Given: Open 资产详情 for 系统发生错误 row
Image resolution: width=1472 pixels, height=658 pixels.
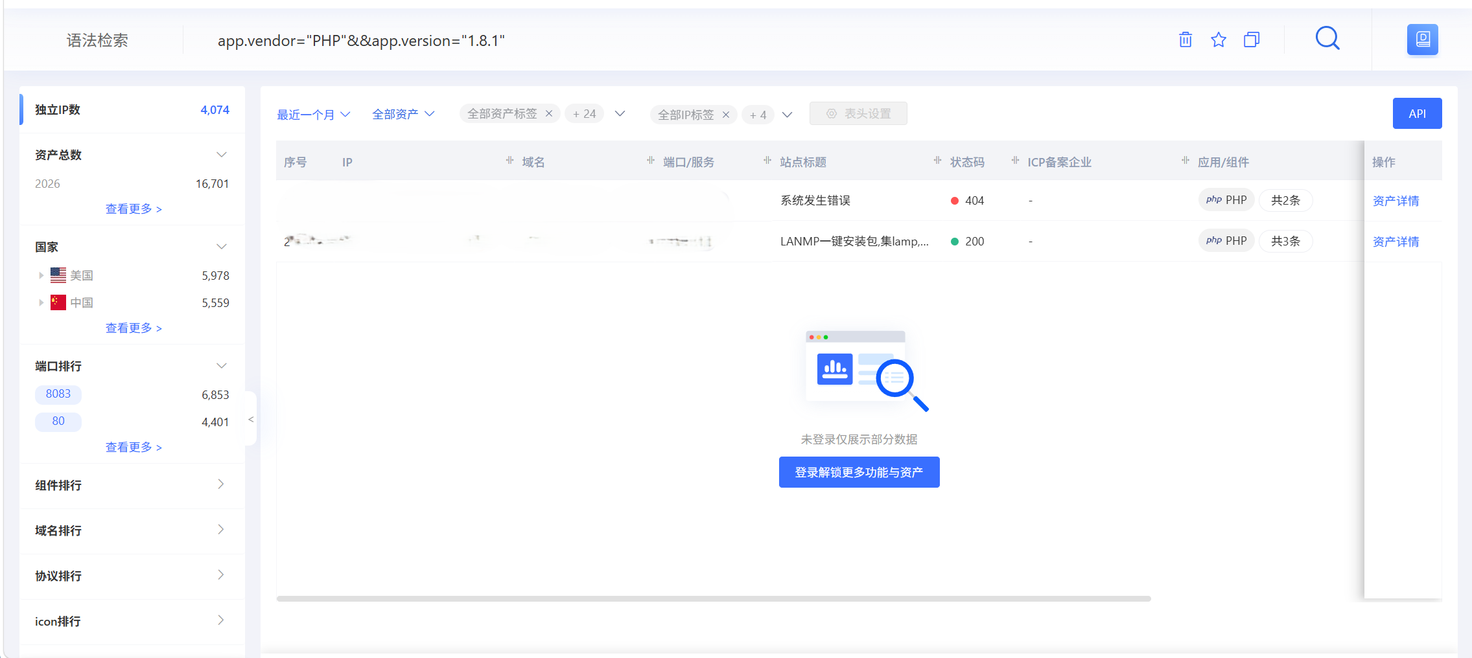Looking at the screenshot, I should pyautogui.click(x=1396, y=201).
